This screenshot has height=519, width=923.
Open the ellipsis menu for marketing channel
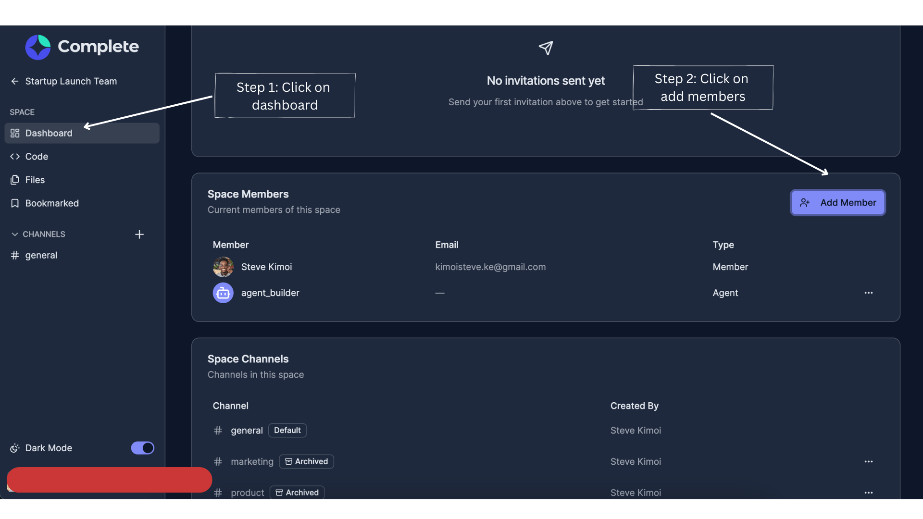pyautogui.click(x=868, y=461)
